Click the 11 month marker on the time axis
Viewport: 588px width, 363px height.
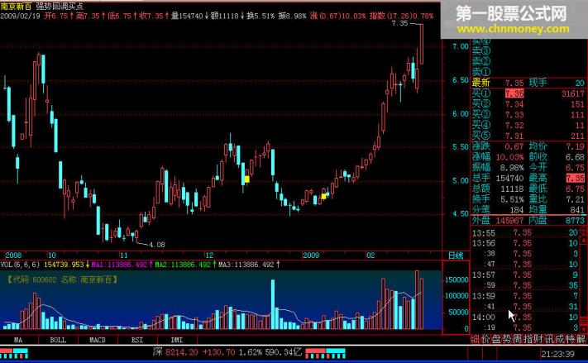[x=124, y=256]
